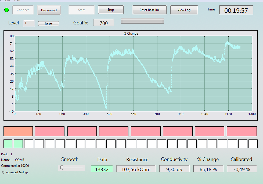This screenshot has width=263, height=184.
Task: Click the x-axis tick label 1300
Action: click(252, 114)
